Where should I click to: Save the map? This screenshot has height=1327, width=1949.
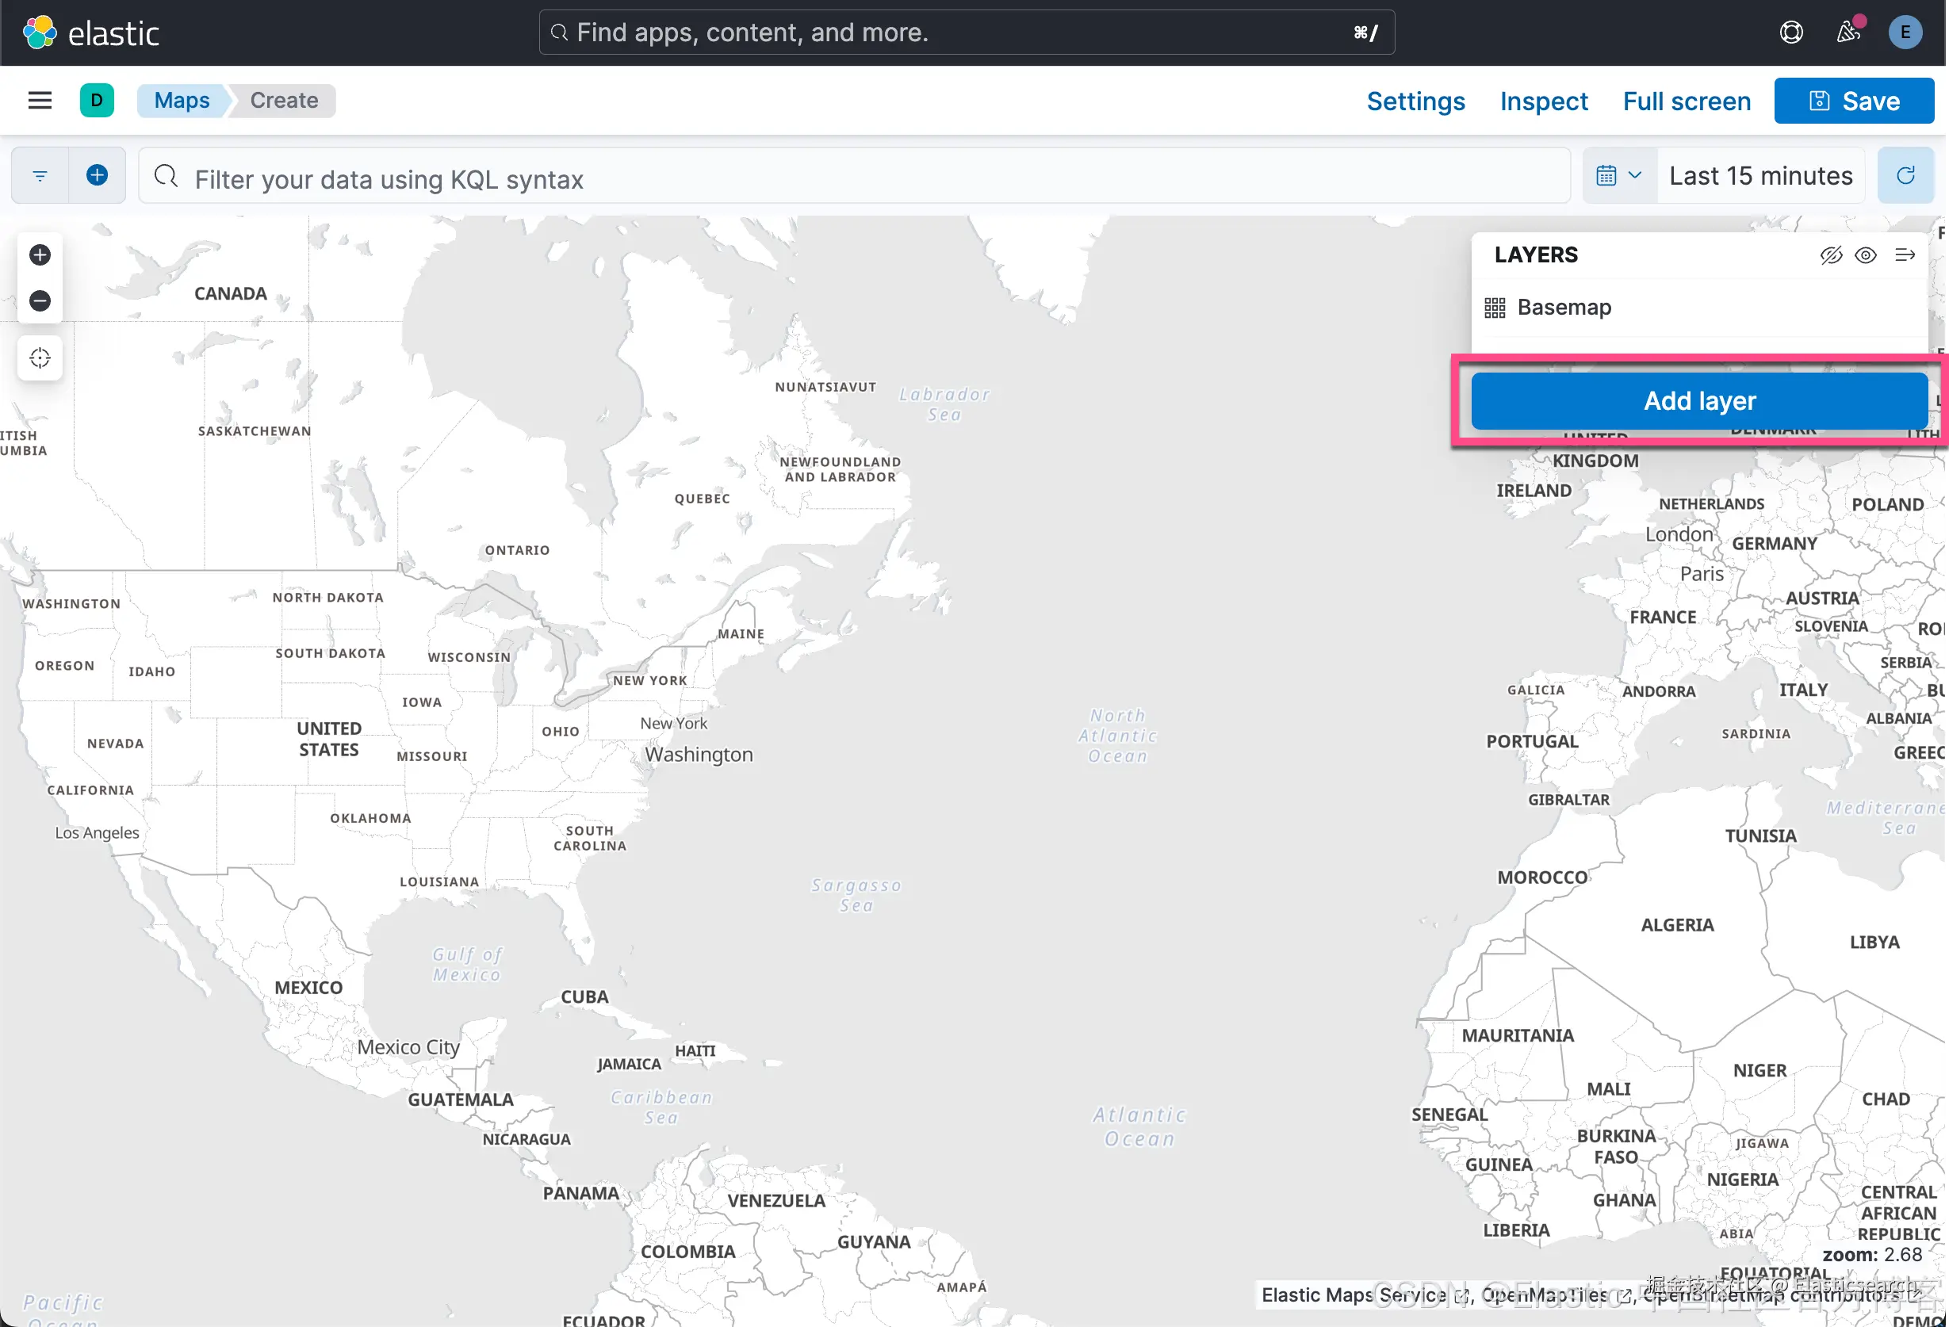click(x=1853, y=101)
